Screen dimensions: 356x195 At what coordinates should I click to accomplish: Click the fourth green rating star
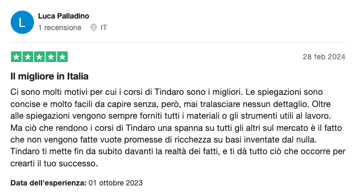tap(51, 57)
